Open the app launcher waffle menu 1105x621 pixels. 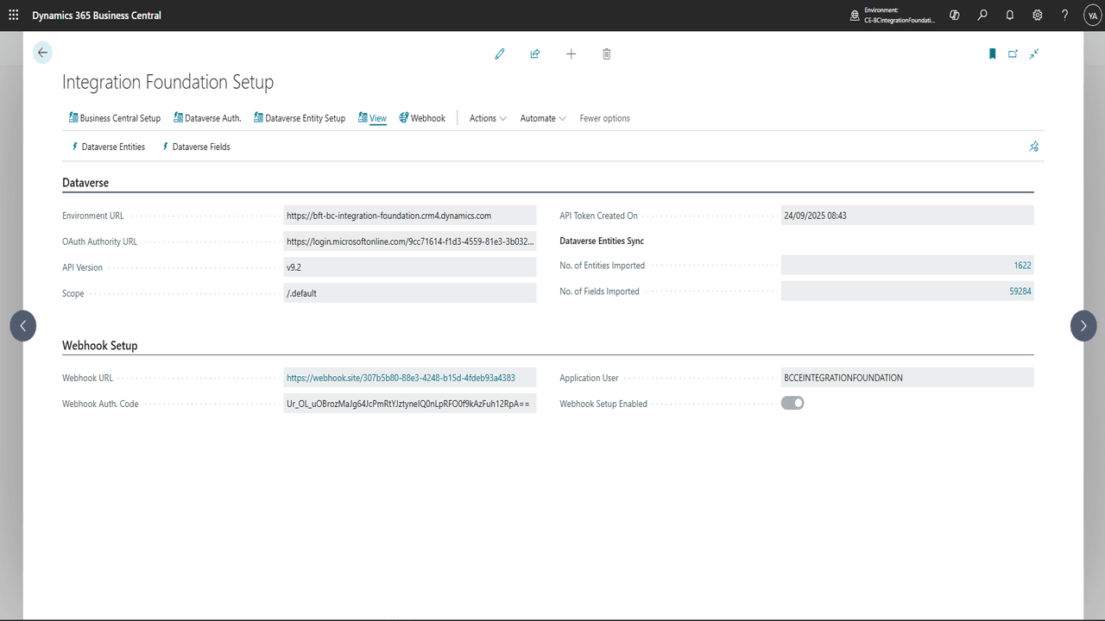(14, 15)
